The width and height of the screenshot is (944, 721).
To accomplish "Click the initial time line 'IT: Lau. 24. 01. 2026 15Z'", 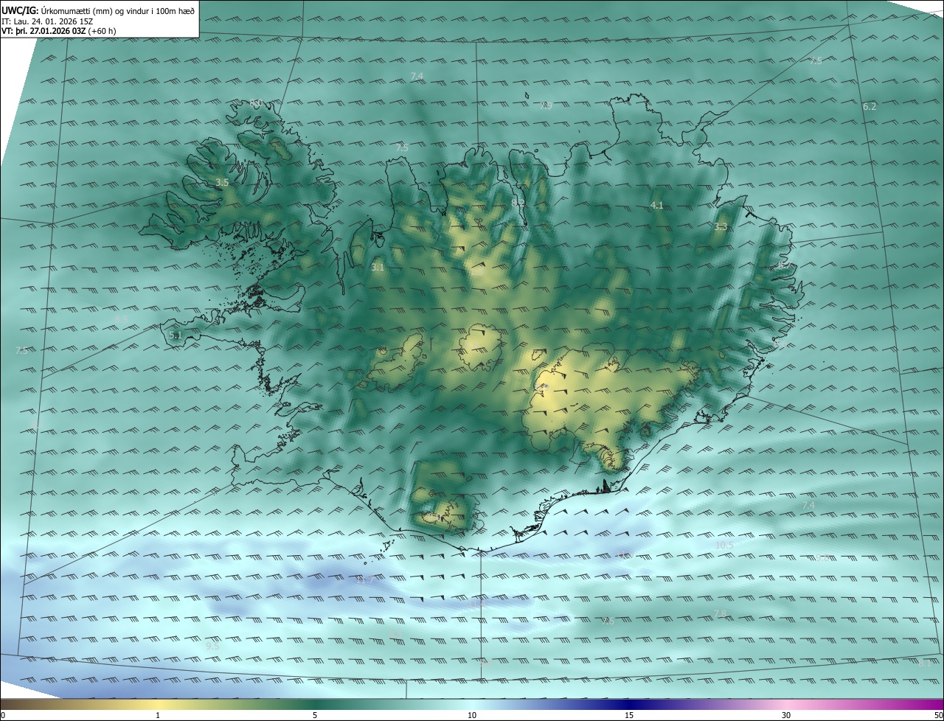I will [47, 21].
